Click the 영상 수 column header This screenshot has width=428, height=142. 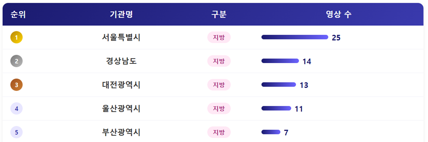[x=339, y=14]
